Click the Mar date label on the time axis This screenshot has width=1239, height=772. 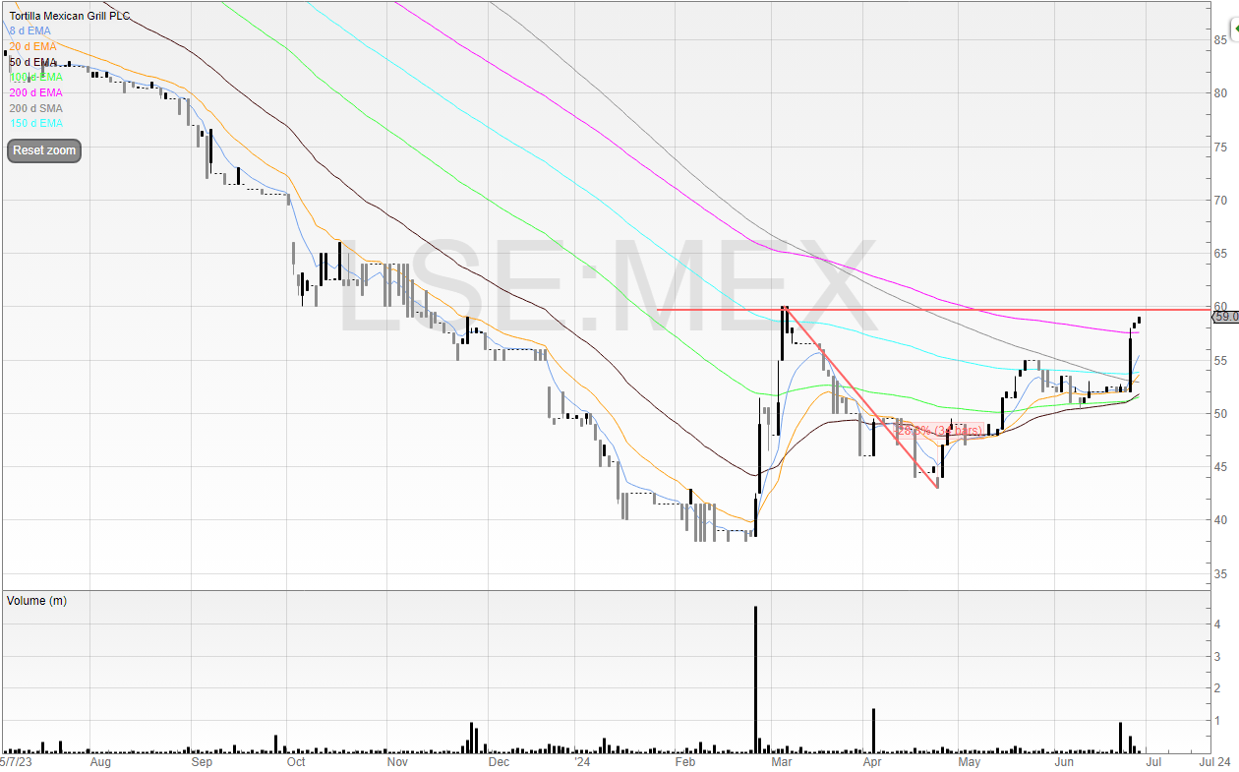pyautogui.click(x=782, y=761)
